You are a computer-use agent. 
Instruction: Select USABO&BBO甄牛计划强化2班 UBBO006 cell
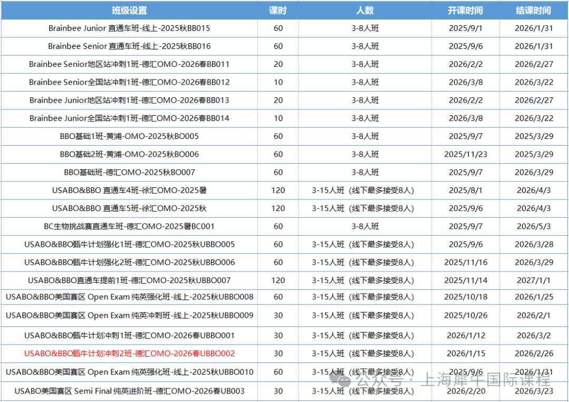tap(129, 263)
